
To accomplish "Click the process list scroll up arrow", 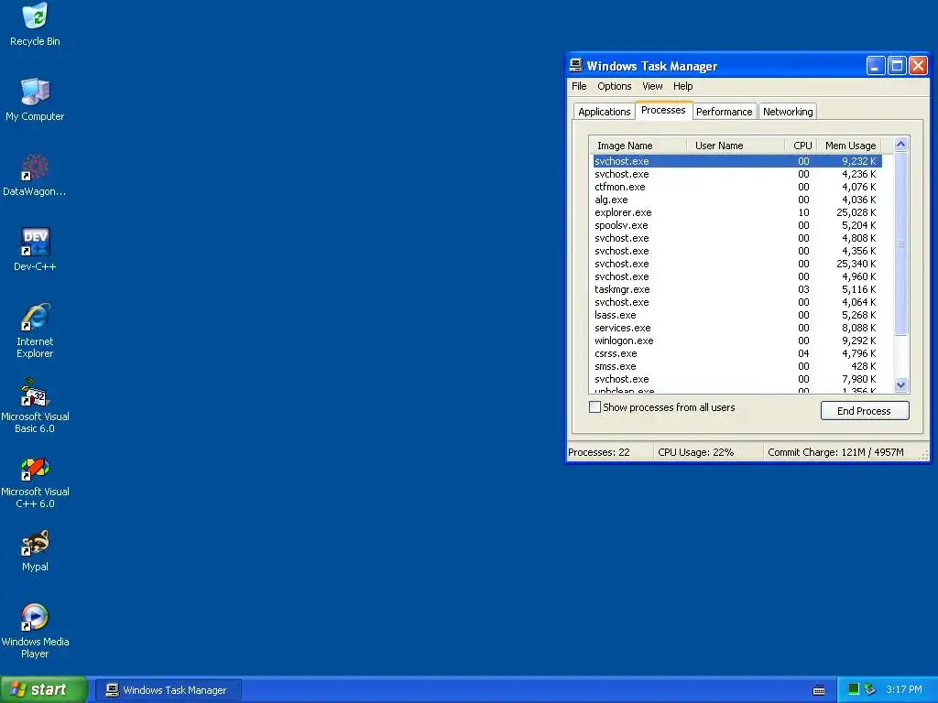I will pos(901,144).
